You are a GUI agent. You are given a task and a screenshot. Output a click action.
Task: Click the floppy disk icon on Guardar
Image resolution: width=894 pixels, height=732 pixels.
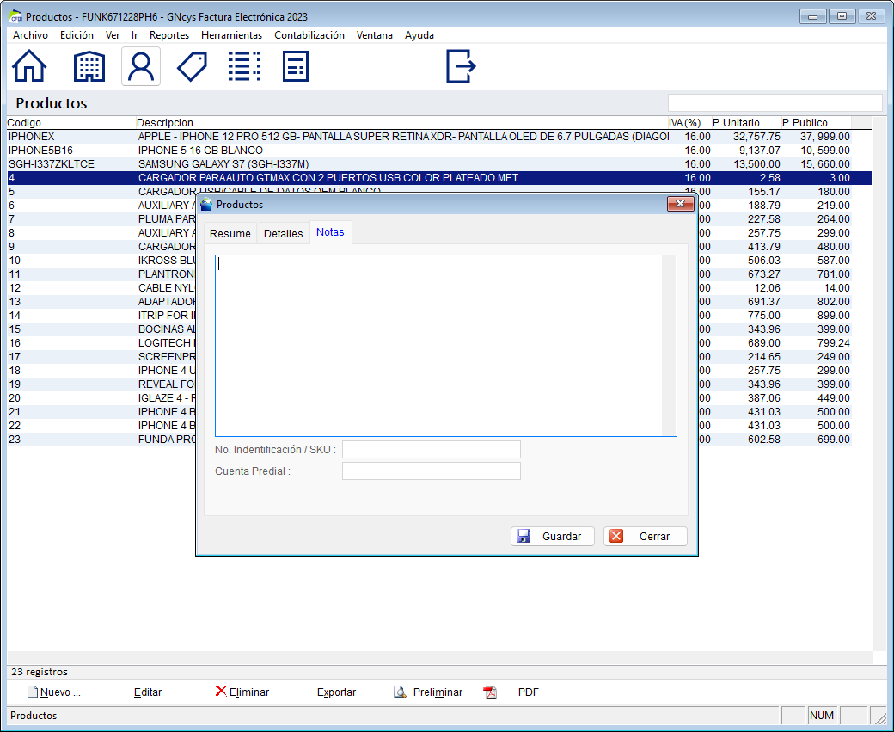[523, 536]
